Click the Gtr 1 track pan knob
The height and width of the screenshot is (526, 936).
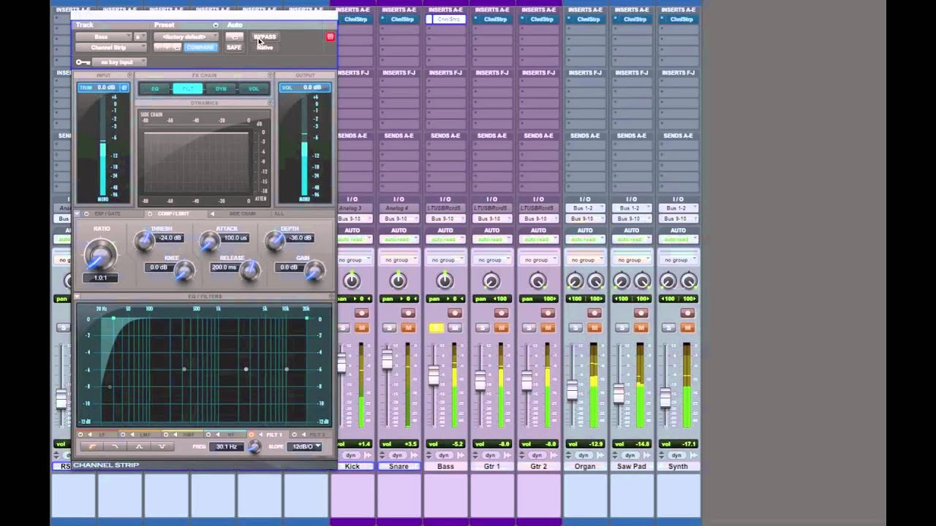tap(491, 281)
